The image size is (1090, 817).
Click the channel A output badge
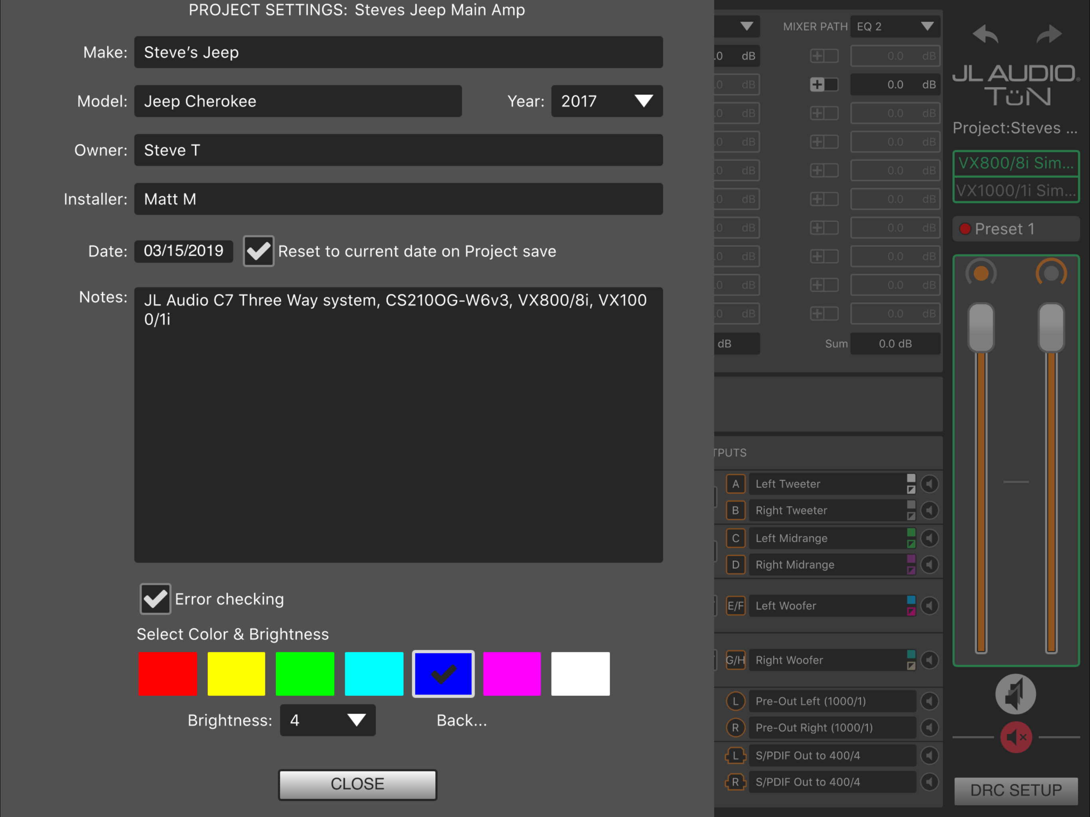(x=735, y=484)
